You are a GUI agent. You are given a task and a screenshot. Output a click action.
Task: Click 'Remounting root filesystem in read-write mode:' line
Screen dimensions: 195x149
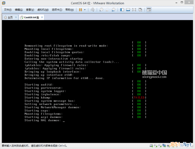(66, 46)
